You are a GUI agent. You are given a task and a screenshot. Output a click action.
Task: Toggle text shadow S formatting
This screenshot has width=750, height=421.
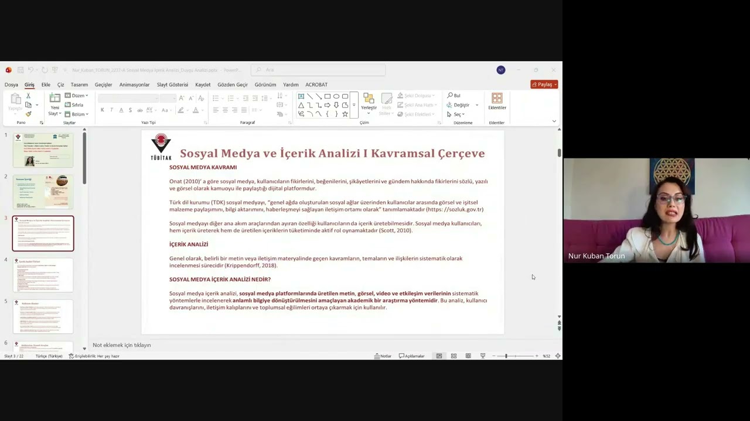tap(130, 110)
